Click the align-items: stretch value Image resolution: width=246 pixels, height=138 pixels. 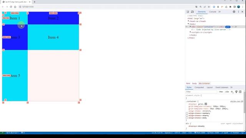pyautogui.click(x=206, y=111)
